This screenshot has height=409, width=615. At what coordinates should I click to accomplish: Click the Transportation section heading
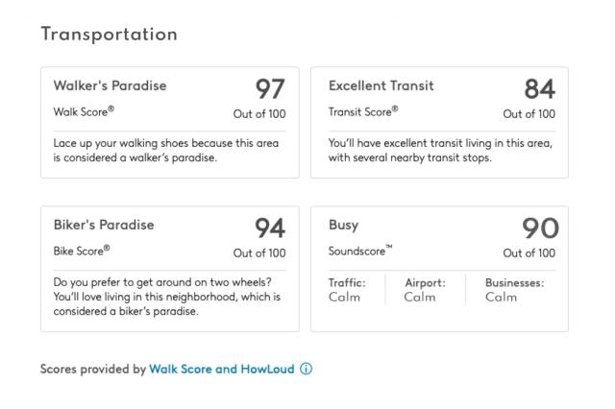click(109, 34)
